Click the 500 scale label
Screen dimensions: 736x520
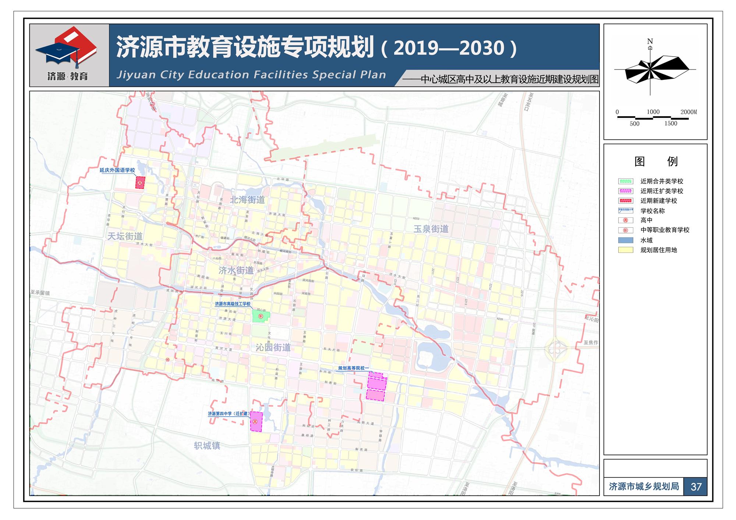click(634, 124)
